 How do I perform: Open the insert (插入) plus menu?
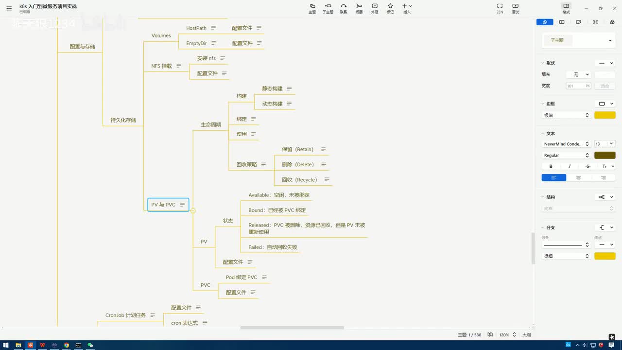pos(407,8)
